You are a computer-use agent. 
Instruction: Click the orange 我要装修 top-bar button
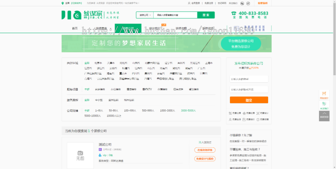[x=263, y=3]
